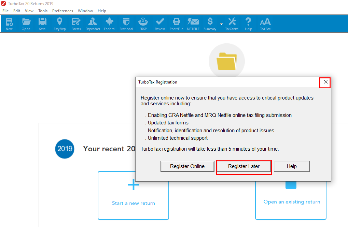The height and width of the screenshot is (227, 348).
Task: Click the Help button in the registration dialog
Action: 292,166
